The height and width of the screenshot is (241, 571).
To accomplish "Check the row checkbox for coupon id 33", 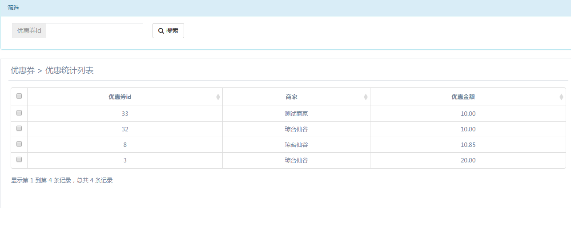I will (19, 113).
